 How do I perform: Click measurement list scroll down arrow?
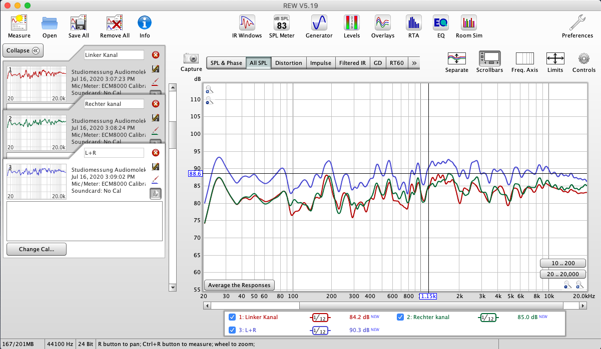click(x=173, y=288)
